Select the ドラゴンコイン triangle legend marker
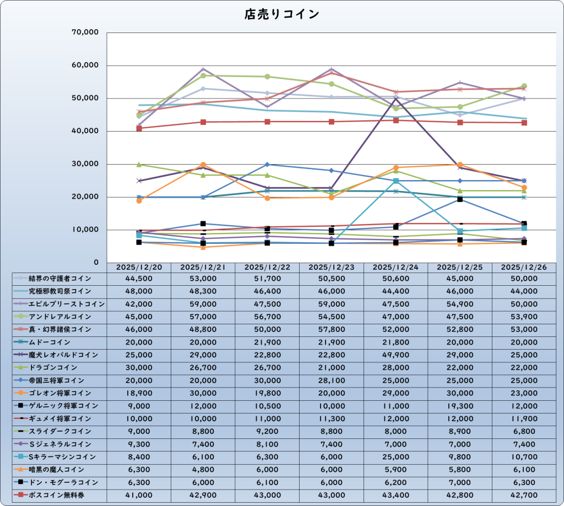 coord(20,368)
